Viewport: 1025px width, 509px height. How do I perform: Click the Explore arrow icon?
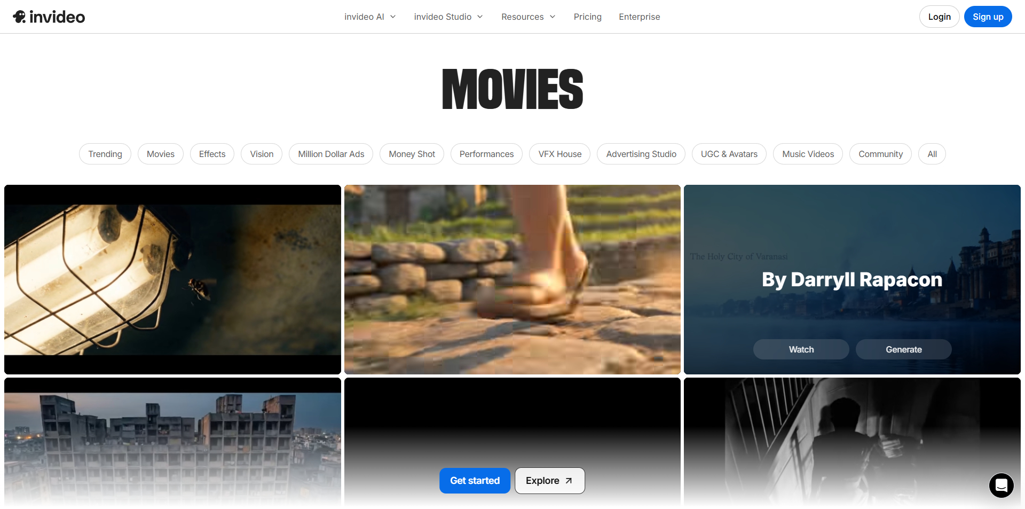(567, 480)
